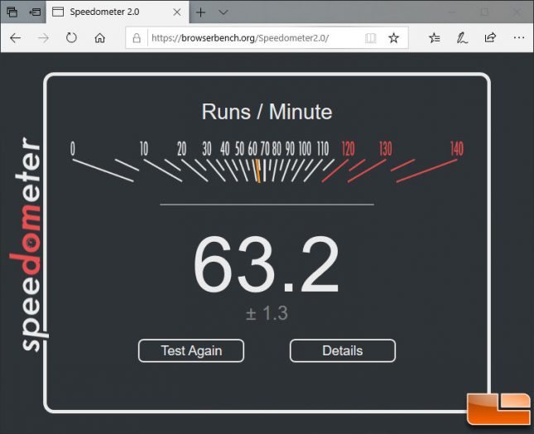534x434 pixels.
Task: Go to the home page
Action: pos(100,38)
